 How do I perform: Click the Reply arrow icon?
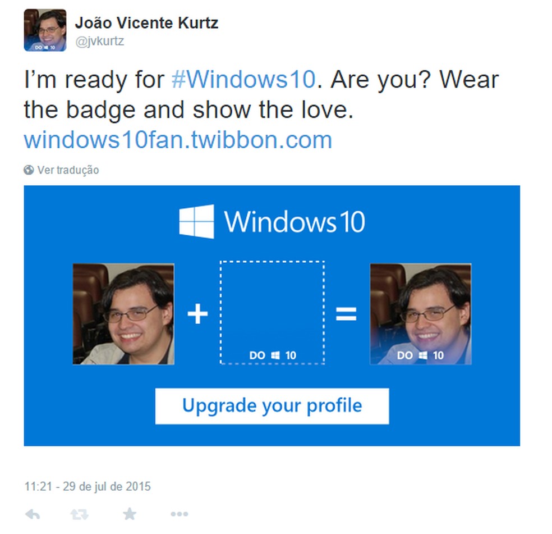tap(32, 513)
